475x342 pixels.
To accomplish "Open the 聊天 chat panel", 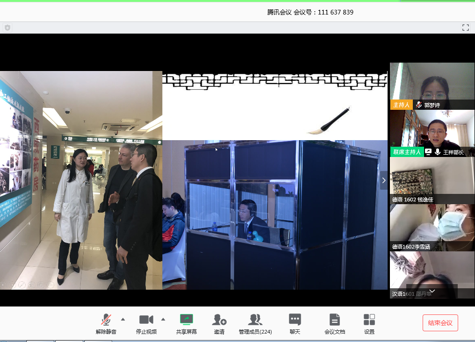I will [x=295, y=320].
